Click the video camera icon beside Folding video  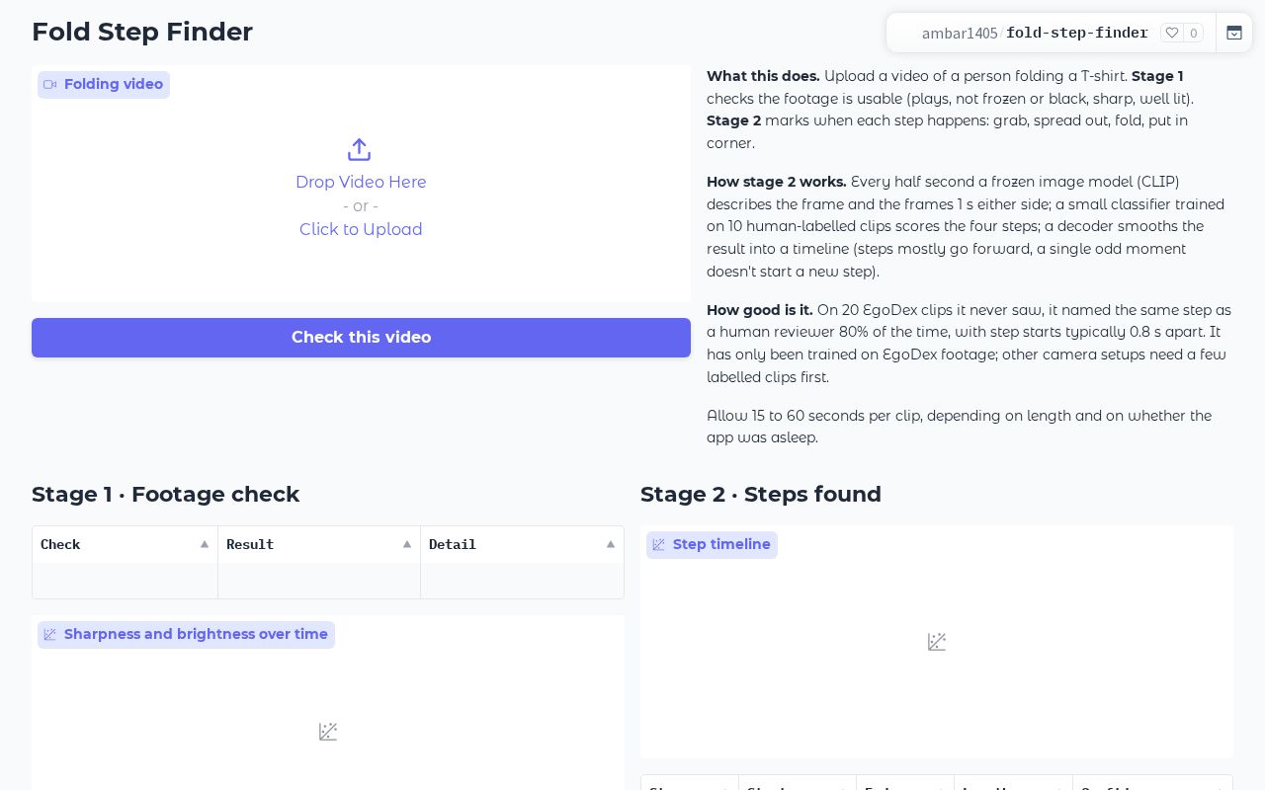pyautogui.click(x=50, y=85)
